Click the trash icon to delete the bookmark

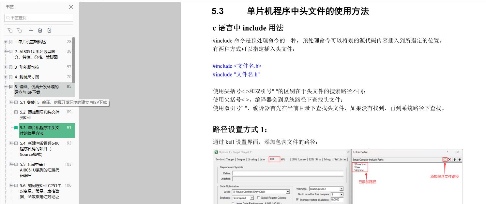(x=40, y=30)
